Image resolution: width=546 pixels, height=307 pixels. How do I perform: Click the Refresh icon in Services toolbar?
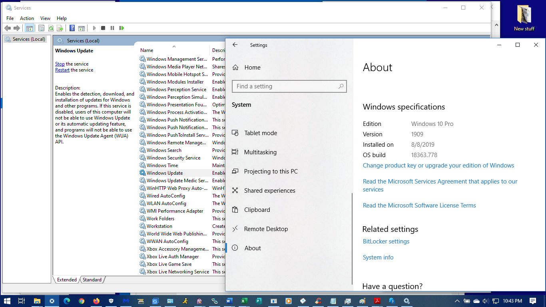pyautogui.click(x=51, y=28)
